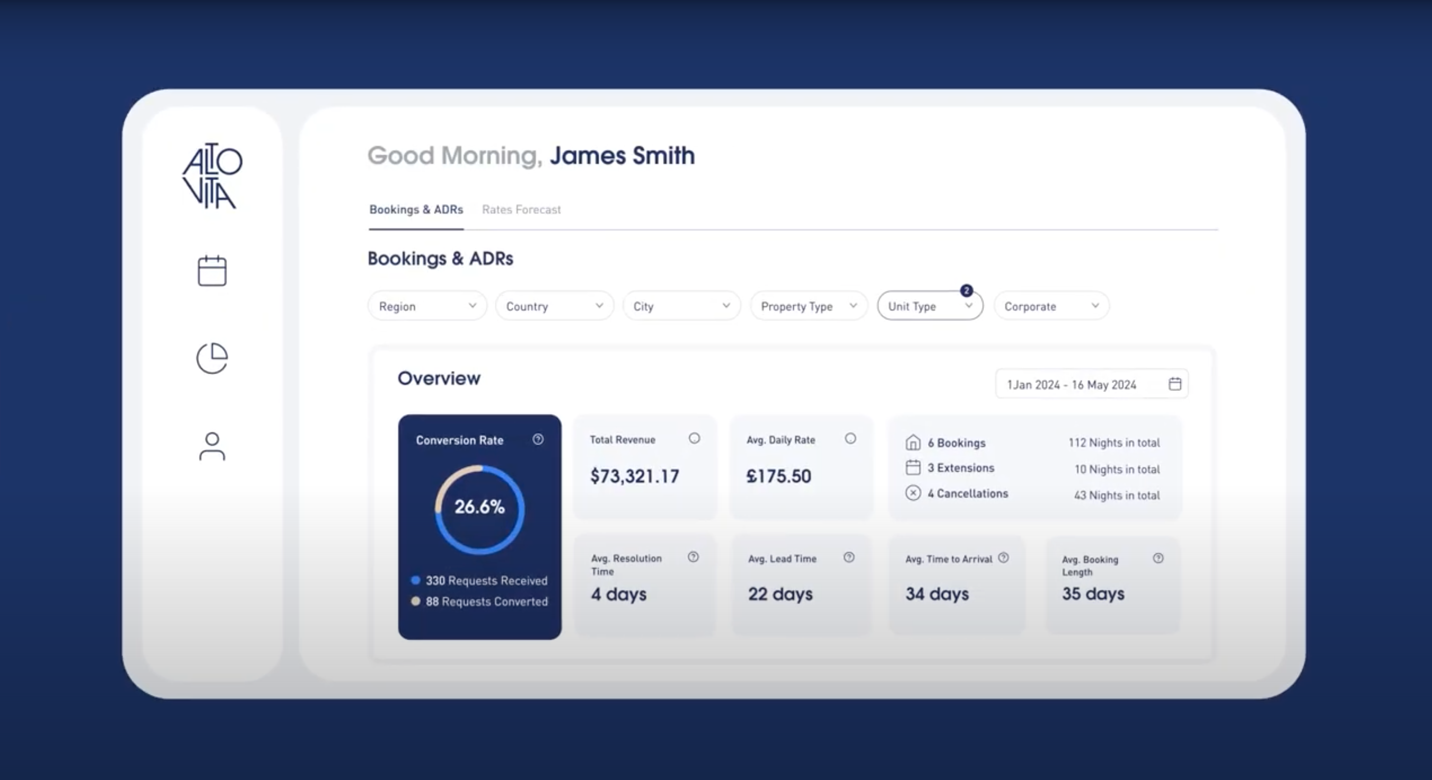Click the Conversion Rate card title
1432x780 pixels.
pyautogui.click(x=460, y=440)
